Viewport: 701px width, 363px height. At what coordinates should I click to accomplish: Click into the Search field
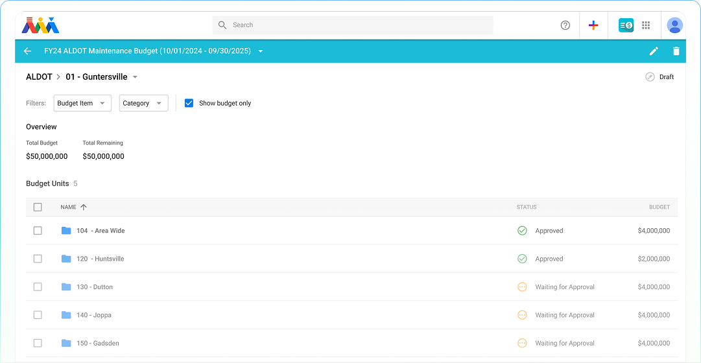(x=353, y=25)
